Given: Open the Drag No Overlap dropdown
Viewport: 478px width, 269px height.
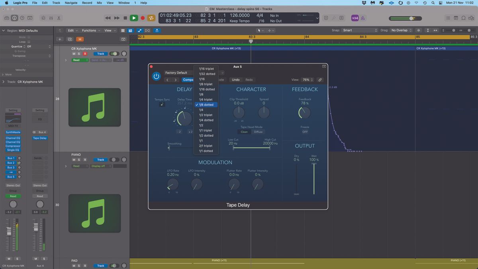Looking at the screenshot, I should click(400, 30).
